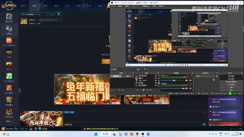Screen dimensions: 244x137
Task: Open the transition properties gear icon
Action: point(217,76)
